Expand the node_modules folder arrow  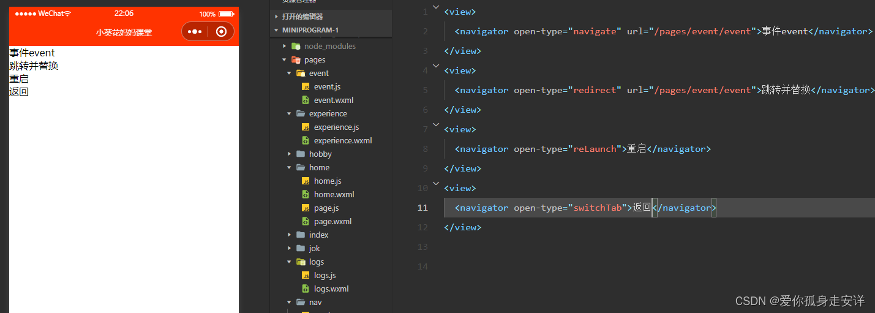pos(285,46)
